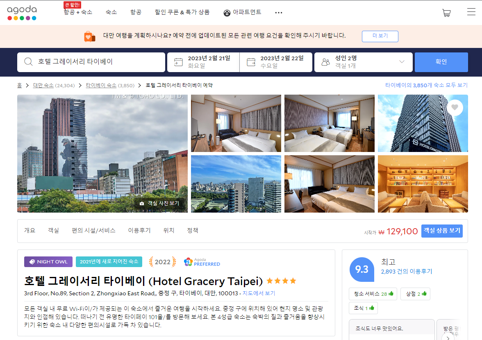Click the ₩ 129,100 starting price
Image resolution: width=482 pixels, height=340 pixels.
coord(398,231)
